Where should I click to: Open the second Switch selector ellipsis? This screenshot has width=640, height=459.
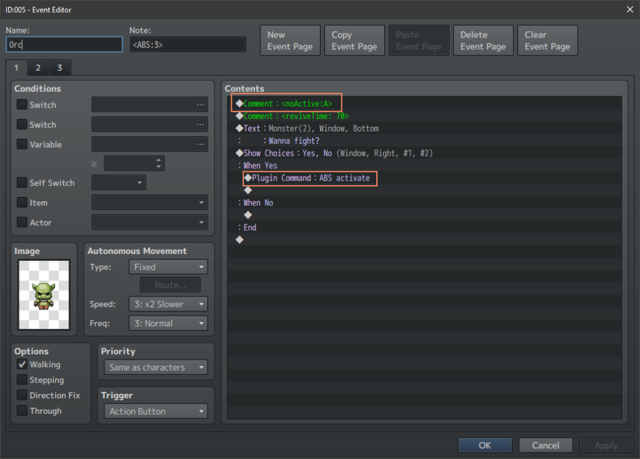200,124
